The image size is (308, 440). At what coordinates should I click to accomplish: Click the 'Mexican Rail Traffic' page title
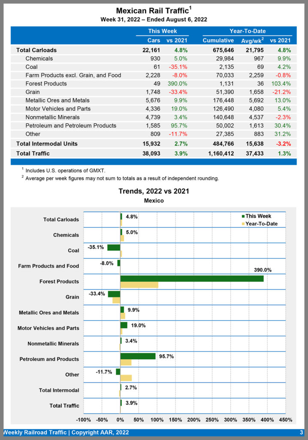coord(152,11)
